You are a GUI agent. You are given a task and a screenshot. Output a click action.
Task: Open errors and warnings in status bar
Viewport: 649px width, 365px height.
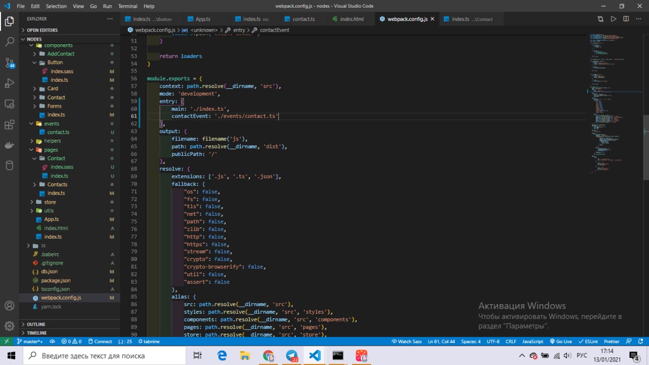pos(71,341)
